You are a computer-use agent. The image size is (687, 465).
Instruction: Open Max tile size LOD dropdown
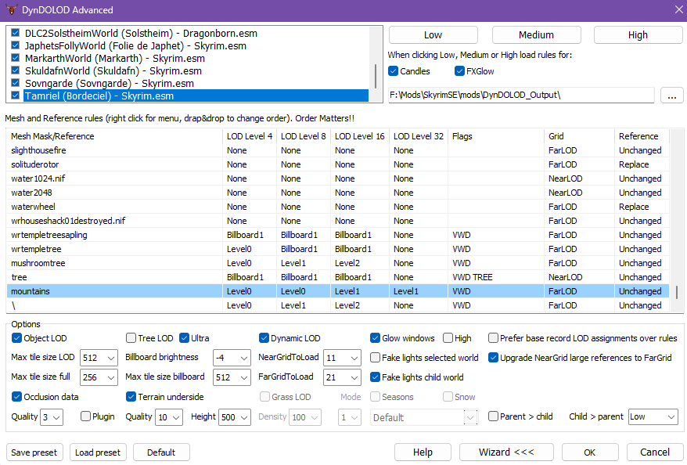point(99,358)
